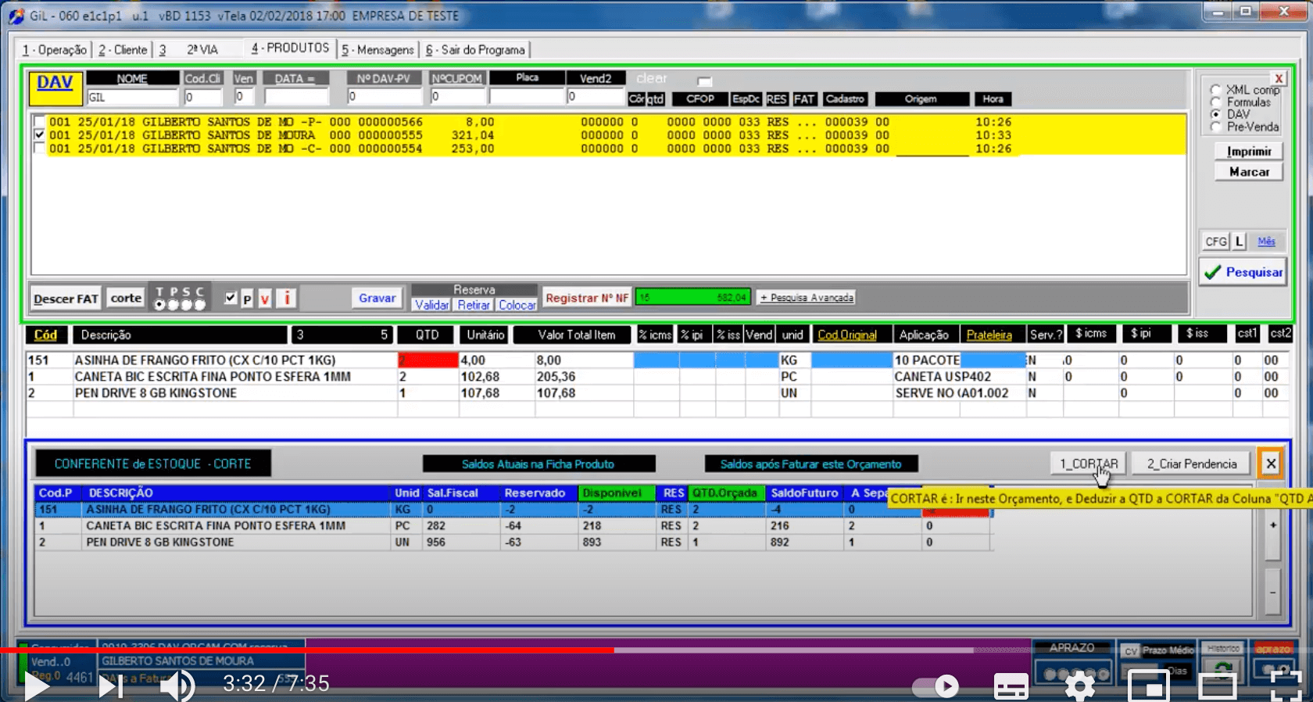
Task: Click the NOME input field containing GIL
Action: click(132, 97)
